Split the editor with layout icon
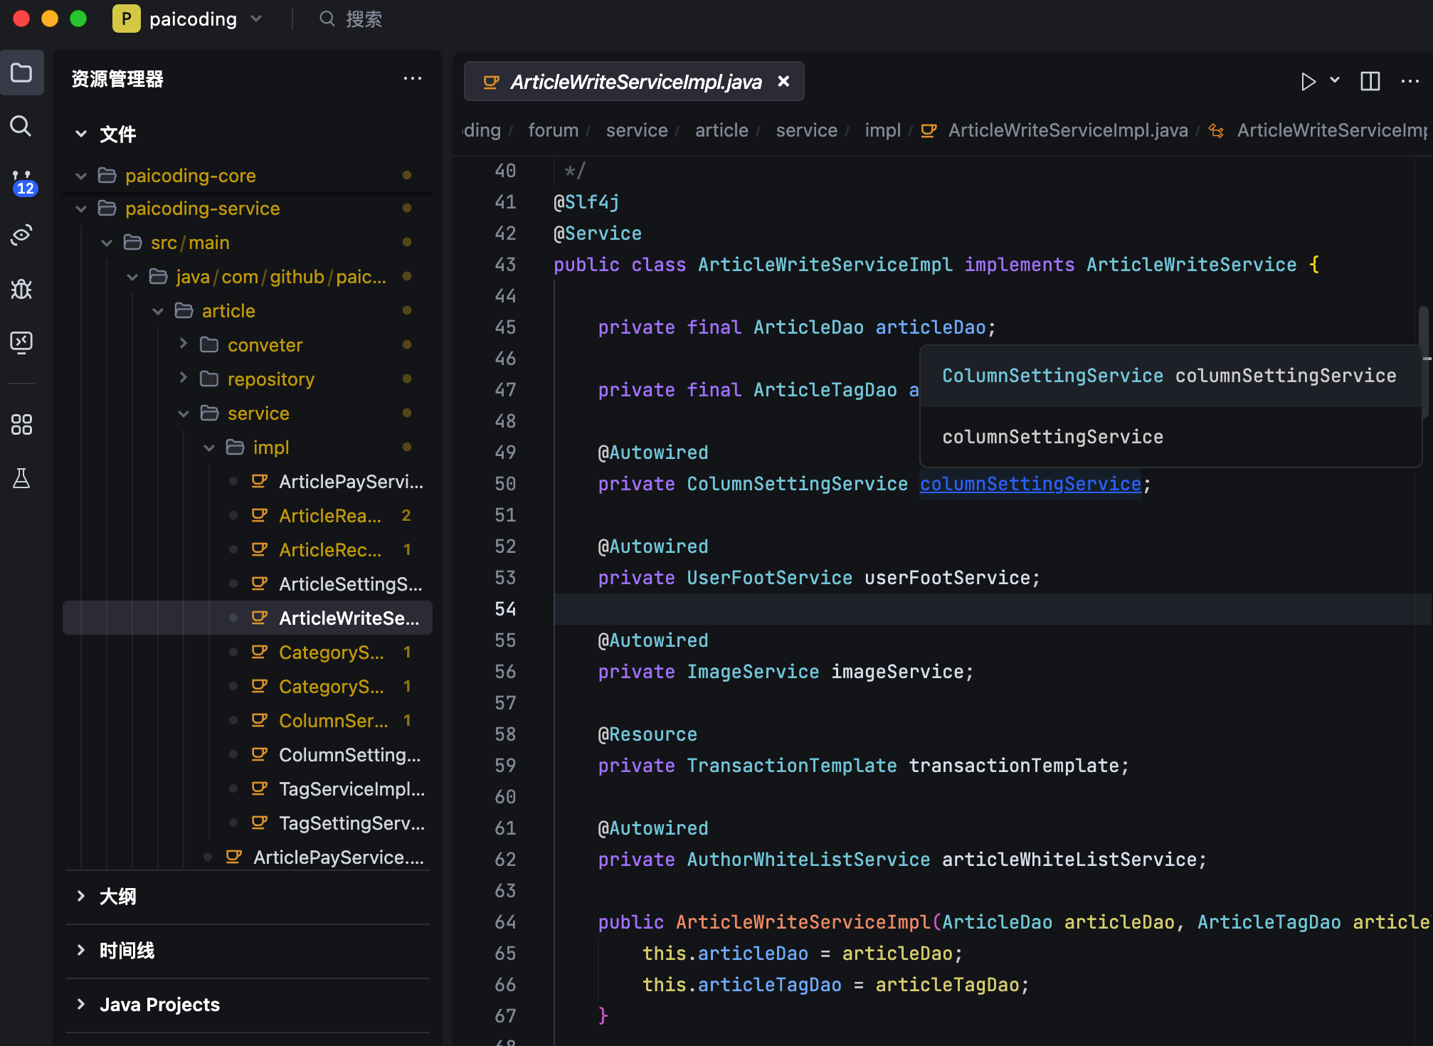The width and height of the screenshot is (1433, 1046). click(1370, 82)
